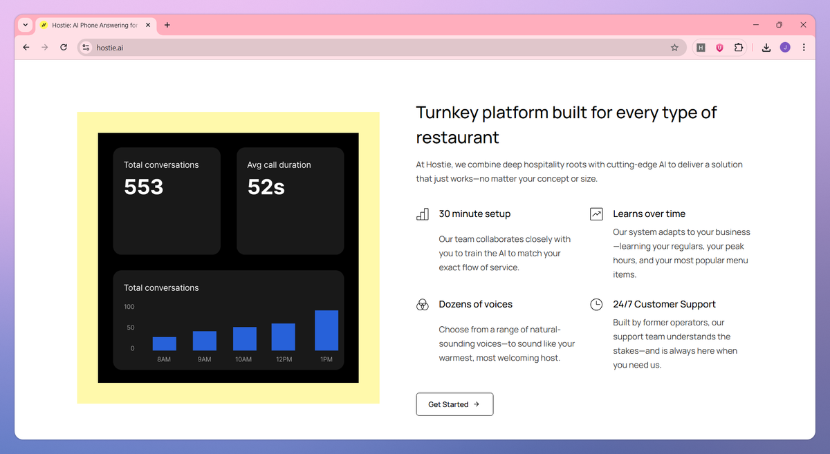This screenshot has height=454, width=830.
Task: Open Chrome three-dot menu
Action: pyautogui.click(x=804, y=48)
